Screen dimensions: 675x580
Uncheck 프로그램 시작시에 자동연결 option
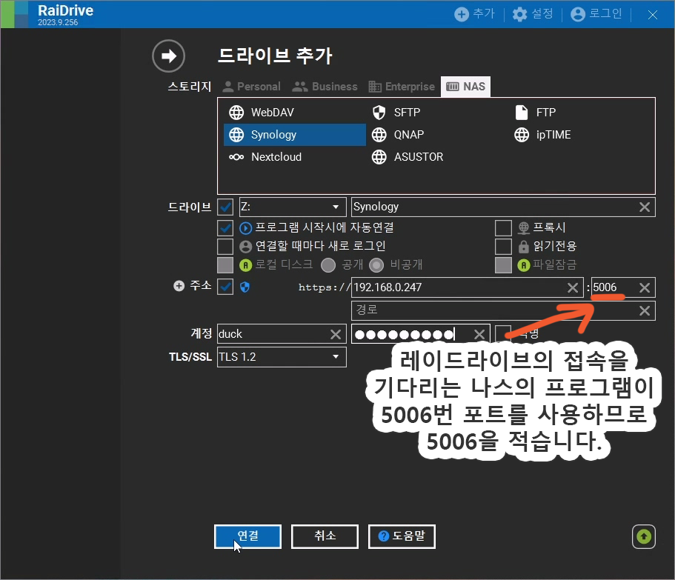[x=225, y=227]
